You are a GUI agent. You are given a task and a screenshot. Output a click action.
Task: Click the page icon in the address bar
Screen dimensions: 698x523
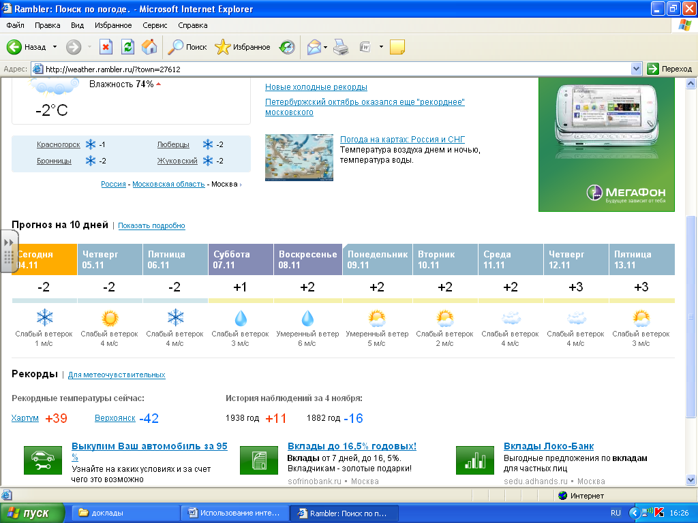38,69
